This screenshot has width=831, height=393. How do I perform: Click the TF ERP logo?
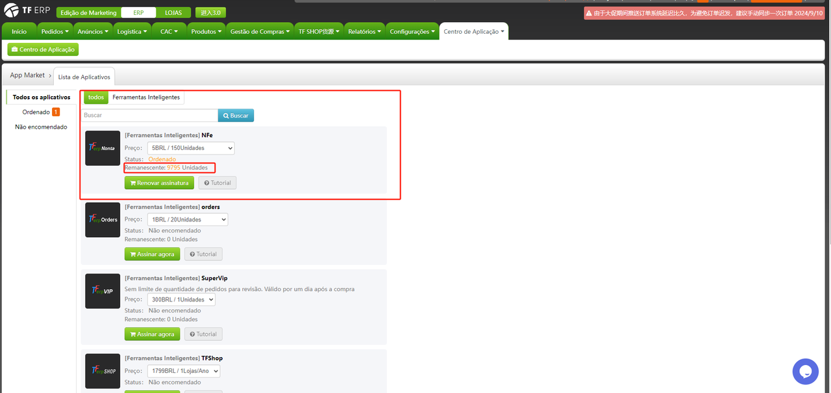(x=26, y=10)
